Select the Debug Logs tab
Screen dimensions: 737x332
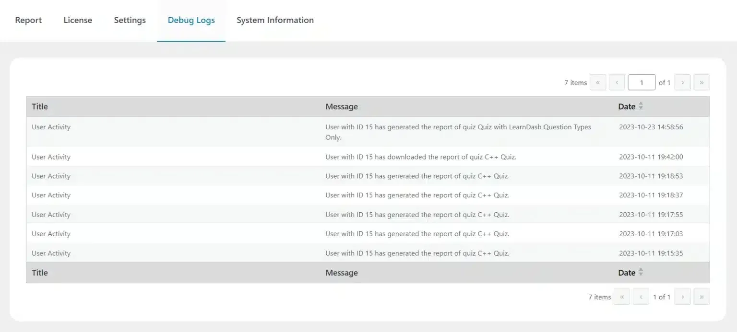[x=191, y=20]
